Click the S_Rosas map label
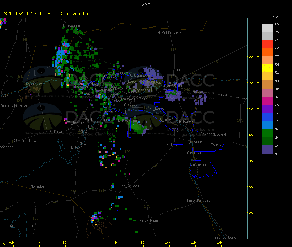 [130, 105]
